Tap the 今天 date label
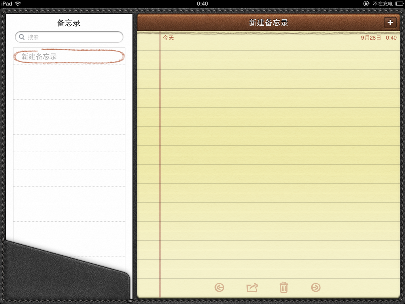Viewport: 405px width, 304px height. (168, 38)
